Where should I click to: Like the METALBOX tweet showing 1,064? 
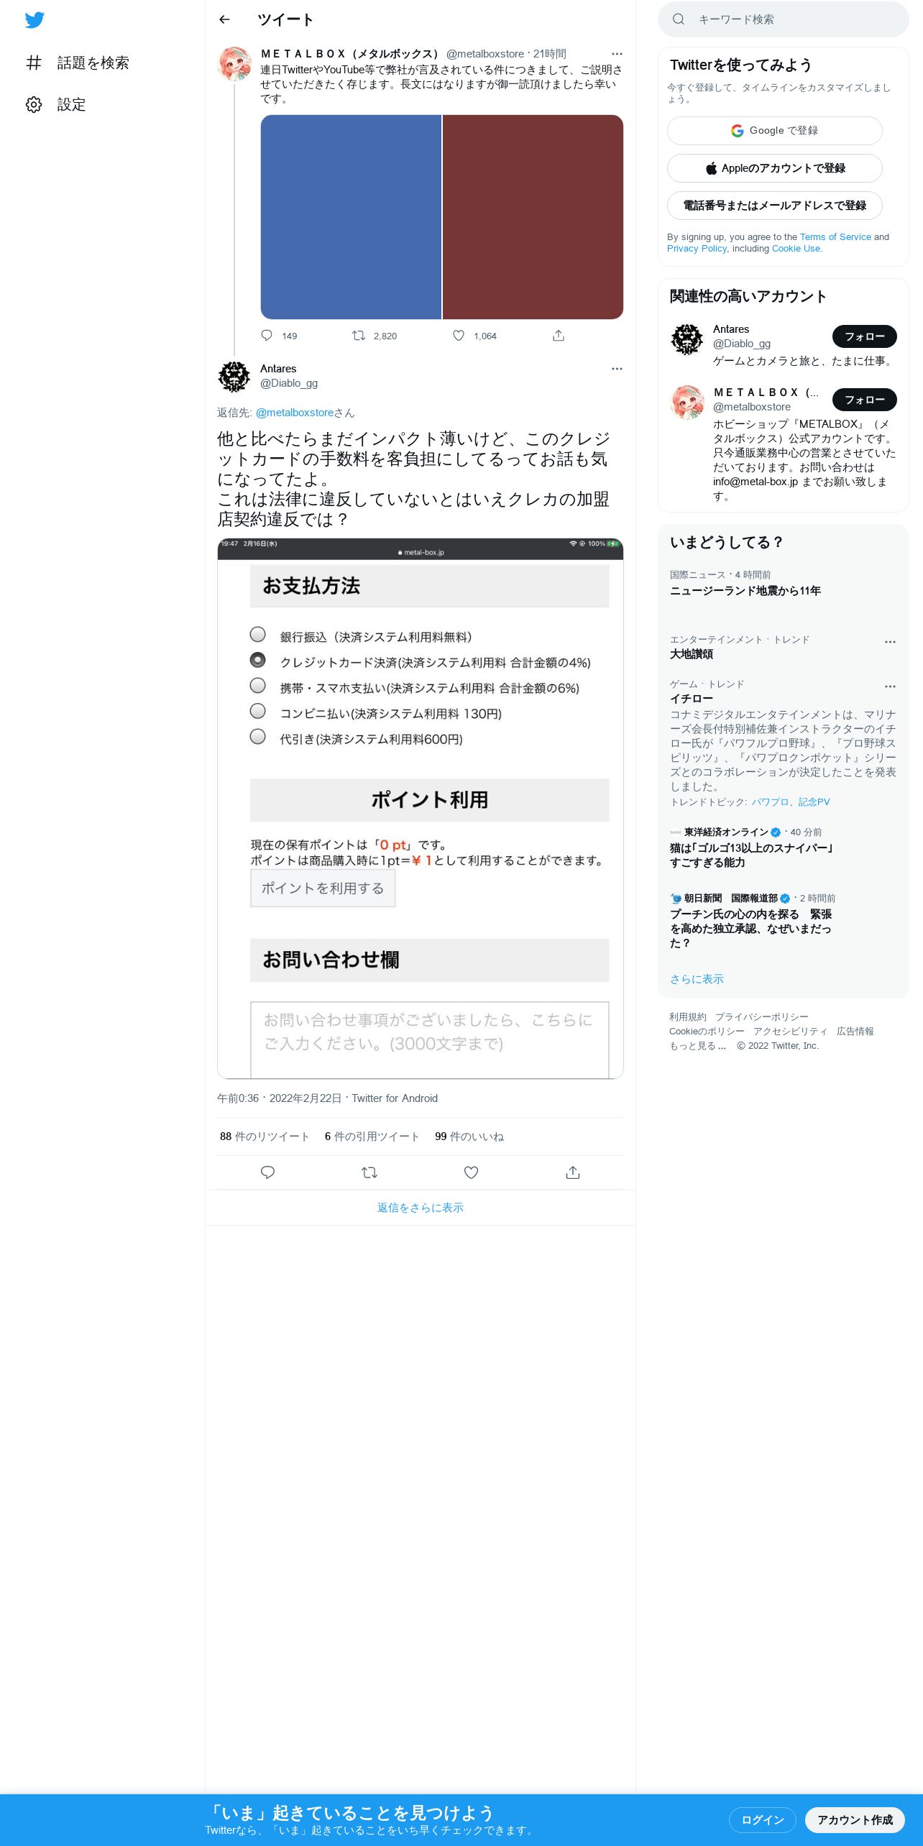[459, 336]
